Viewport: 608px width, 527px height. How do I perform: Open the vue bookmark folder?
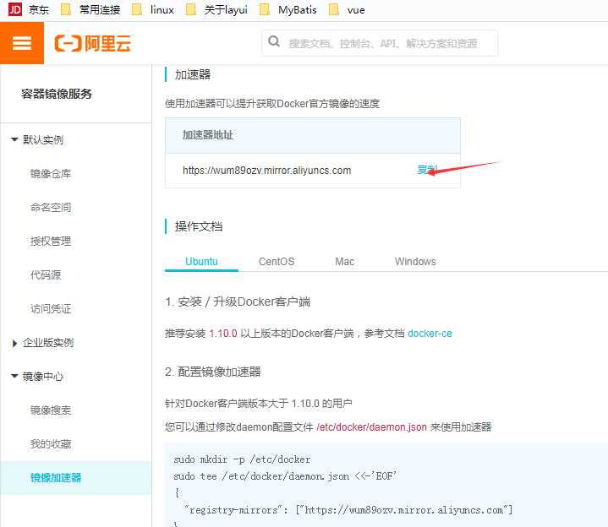pyautogui.click(x=347, y=9)
